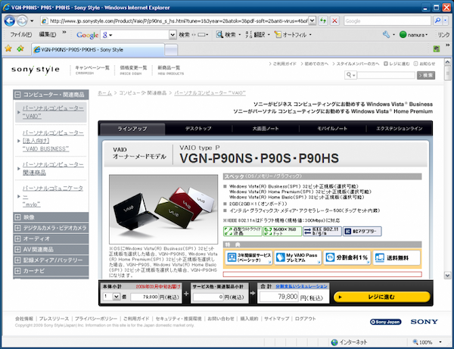The width and height of the screenshot is (454, 349).
Task: Click the page scrollbar down arrow
Action: [x=447, y=275]
